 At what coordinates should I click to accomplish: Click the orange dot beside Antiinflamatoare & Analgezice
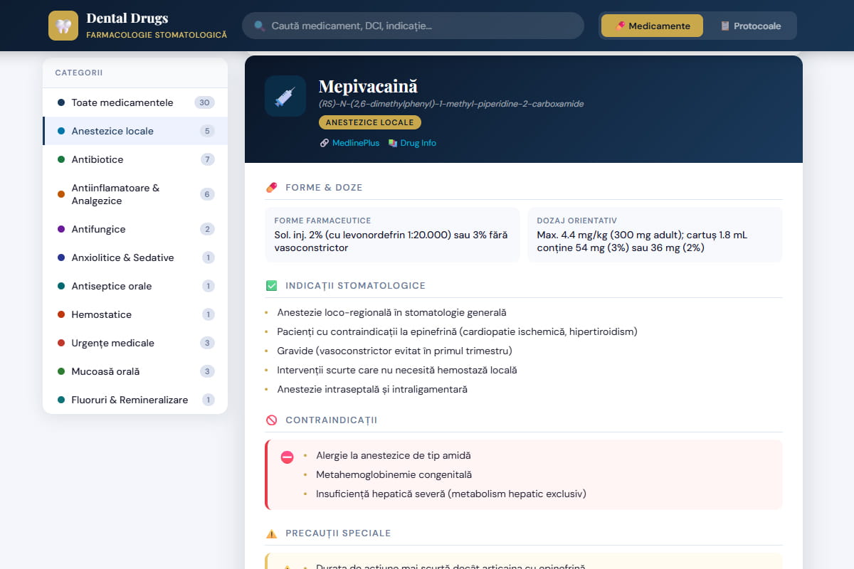61,194
